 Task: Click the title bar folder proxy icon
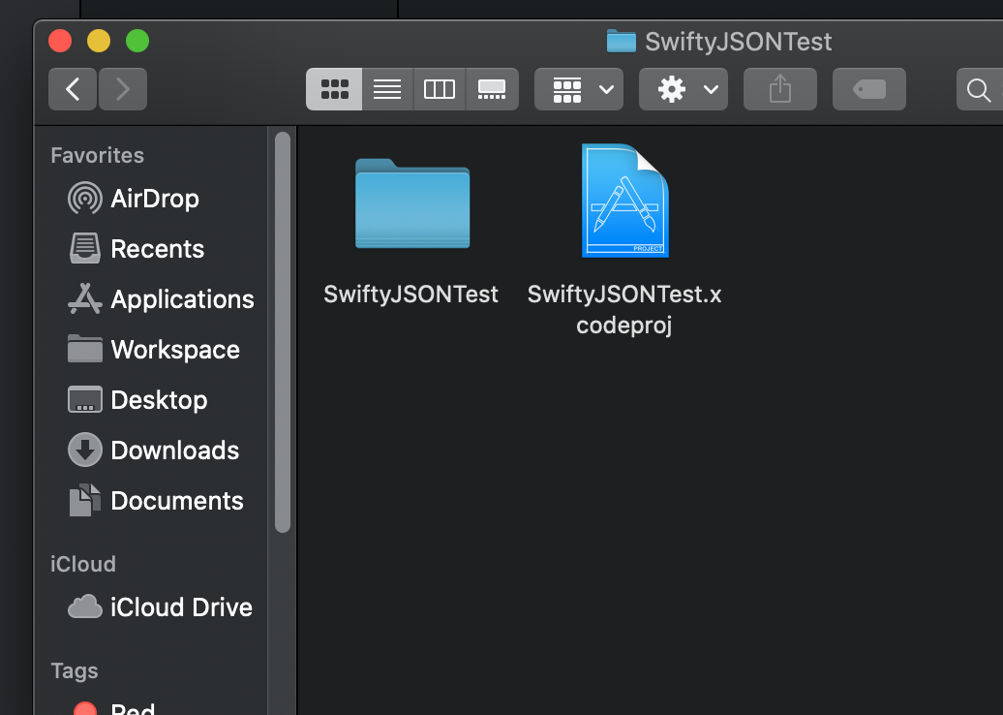pos(622,42)
